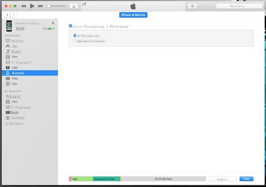Click the Documenti e dati storage segment

(106, 179)
